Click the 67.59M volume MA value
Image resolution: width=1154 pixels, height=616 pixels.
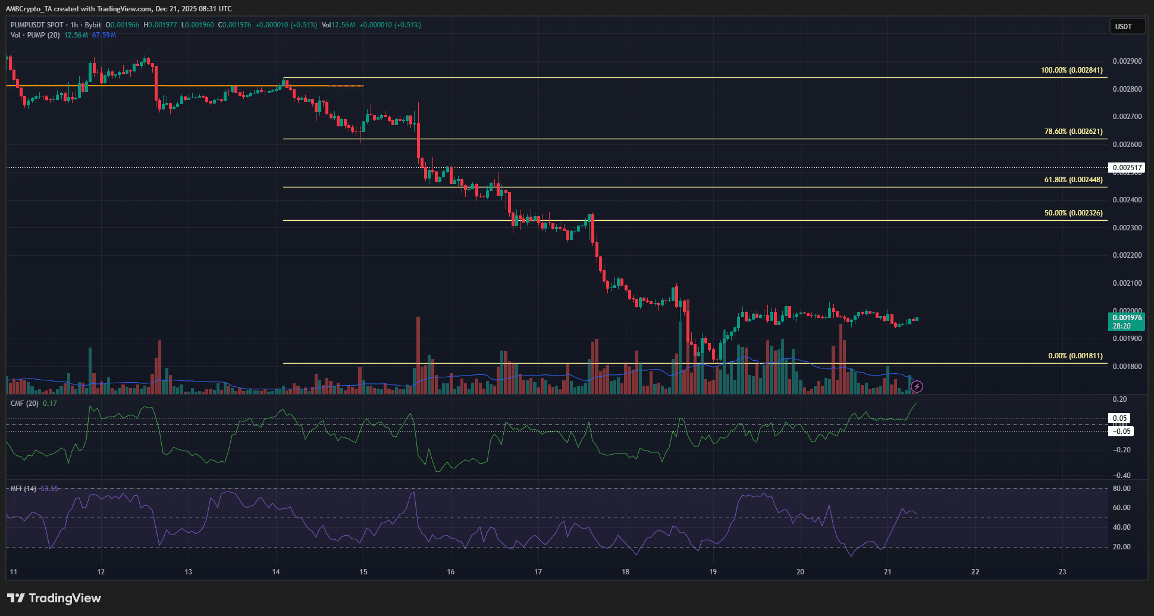click(104, 35)
